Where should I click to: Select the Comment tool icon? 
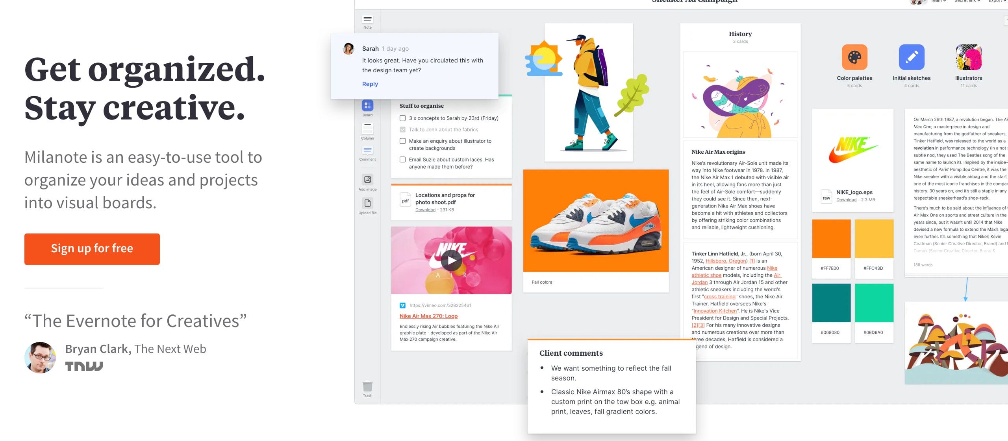point(367,151)
